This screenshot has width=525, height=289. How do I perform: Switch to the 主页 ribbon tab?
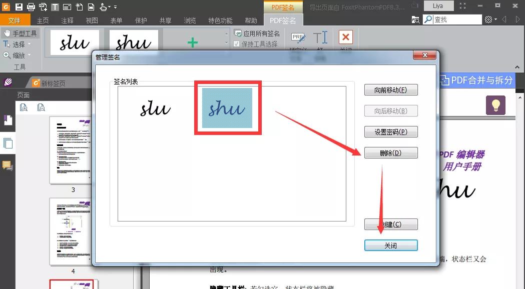[x=43, y=20]
